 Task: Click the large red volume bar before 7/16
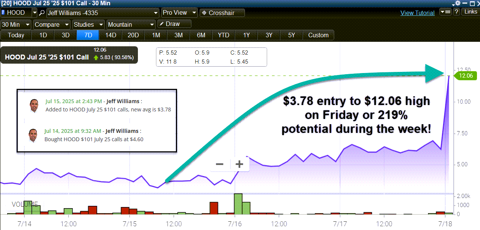[214, 208]
